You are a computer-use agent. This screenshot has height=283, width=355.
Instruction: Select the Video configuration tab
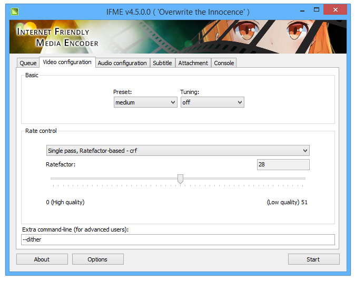[67, 62]
